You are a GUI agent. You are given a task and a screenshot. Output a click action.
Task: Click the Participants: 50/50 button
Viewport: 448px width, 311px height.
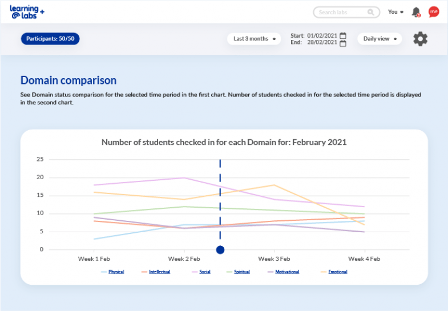[x=50, y=39]
